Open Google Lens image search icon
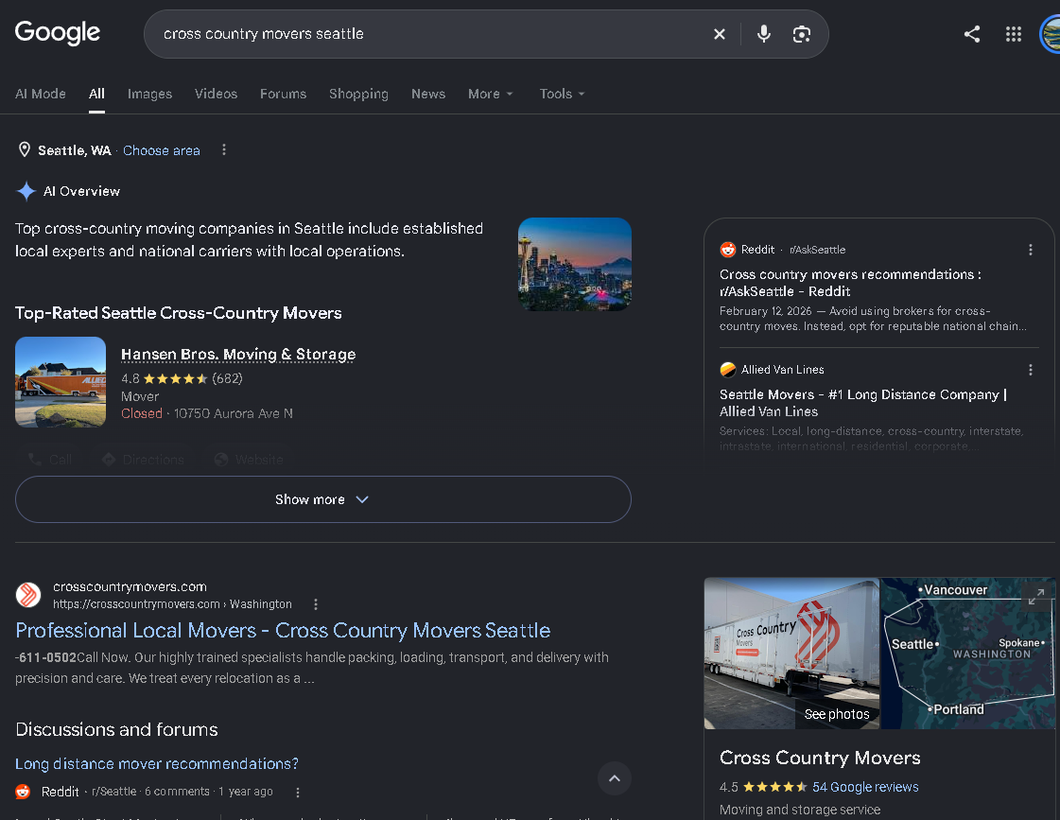Image resolution: width=1060 pixels, height=820 pixels. (802, 34)
